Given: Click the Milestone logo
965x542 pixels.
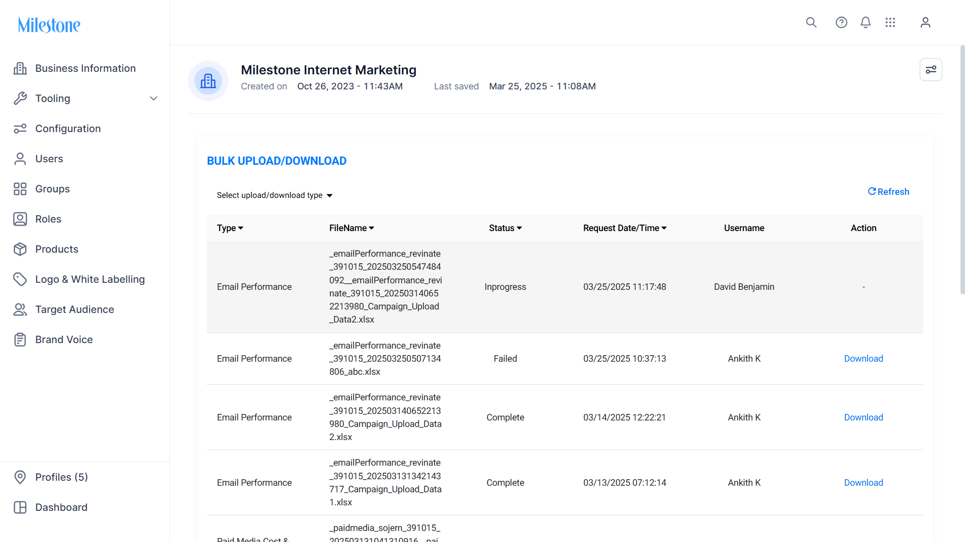Looking at the screenshot, I should (49, 25).
